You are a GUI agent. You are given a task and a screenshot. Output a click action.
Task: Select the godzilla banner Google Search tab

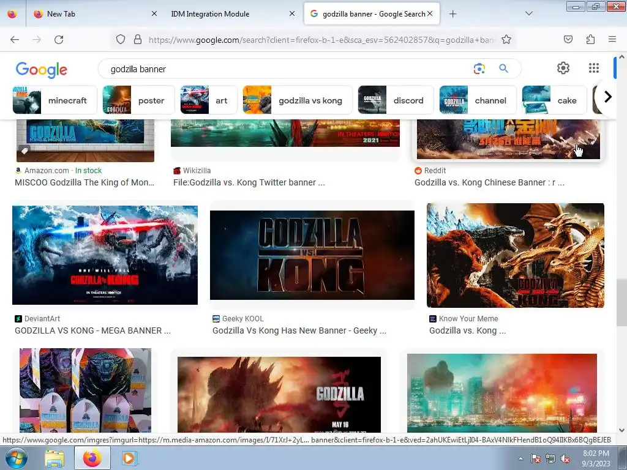coord(372,14)
